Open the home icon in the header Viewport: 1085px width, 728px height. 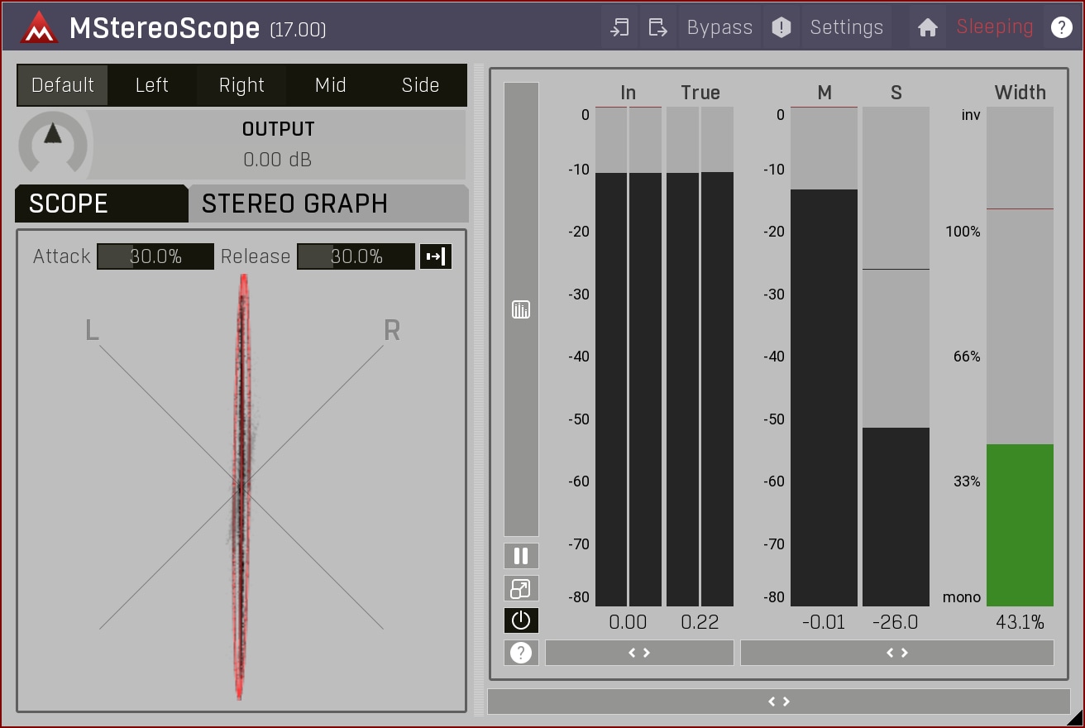[928, 27]
